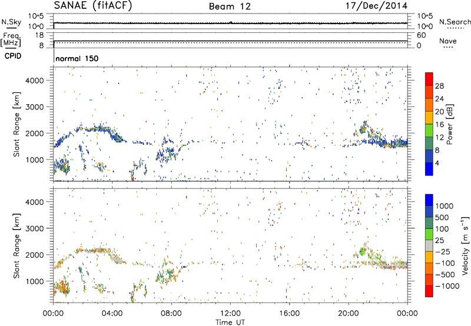Click the 'Velocity [m s-1]' colorbar label
Viewport: 471px width, 326px height.
465,246
